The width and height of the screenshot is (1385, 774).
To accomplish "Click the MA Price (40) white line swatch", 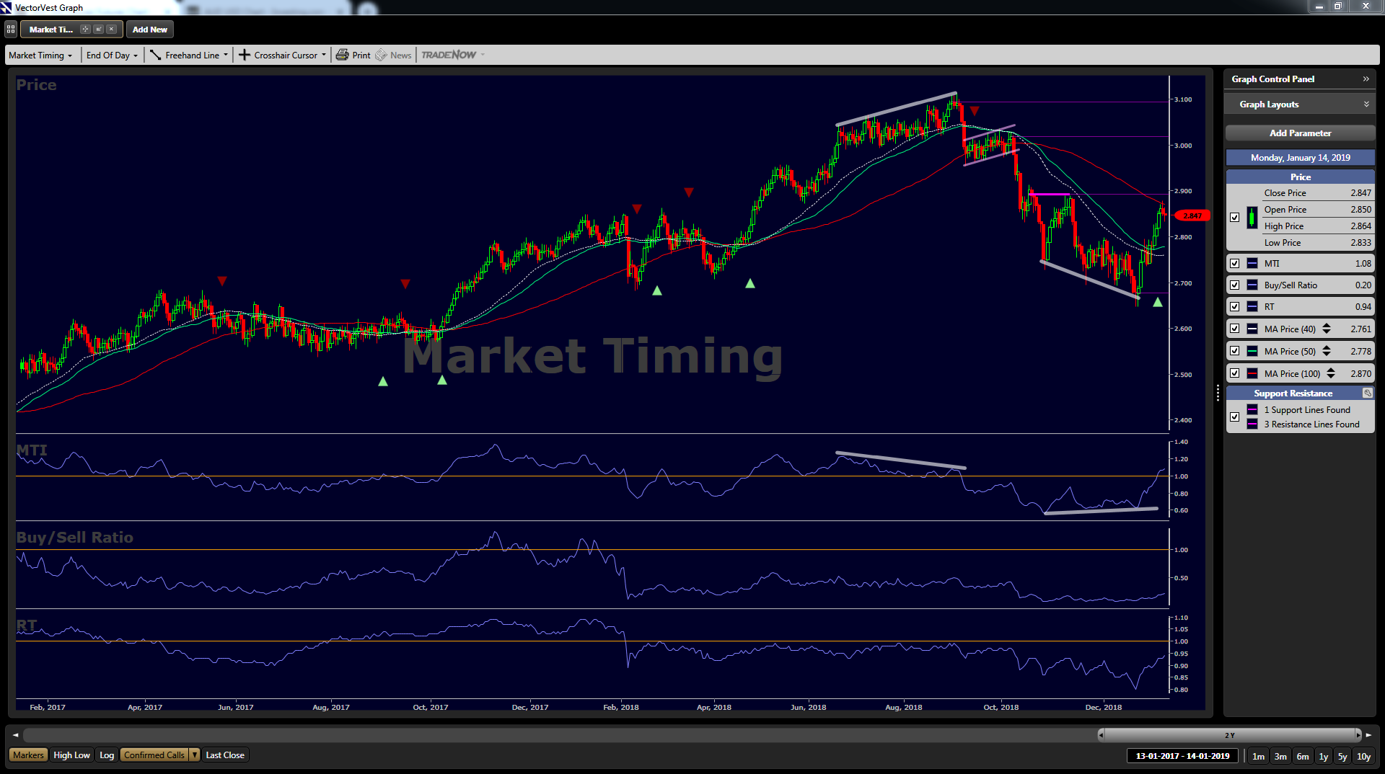I will tap(1252, 329).
